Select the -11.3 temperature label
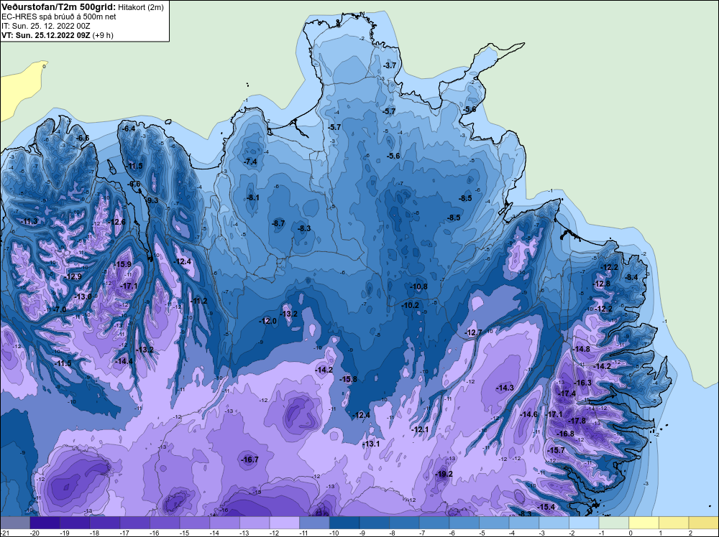This screenshot has height=537, width=719. coord(29,222)
